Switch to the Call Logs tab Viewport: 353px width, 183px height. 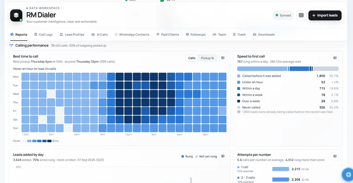click(x=43, y=34)
